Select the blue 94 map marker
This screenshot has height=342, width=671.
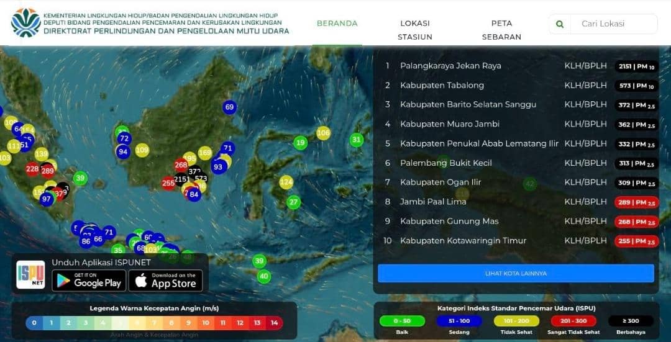pyautogui.click(x=123, y=151)
